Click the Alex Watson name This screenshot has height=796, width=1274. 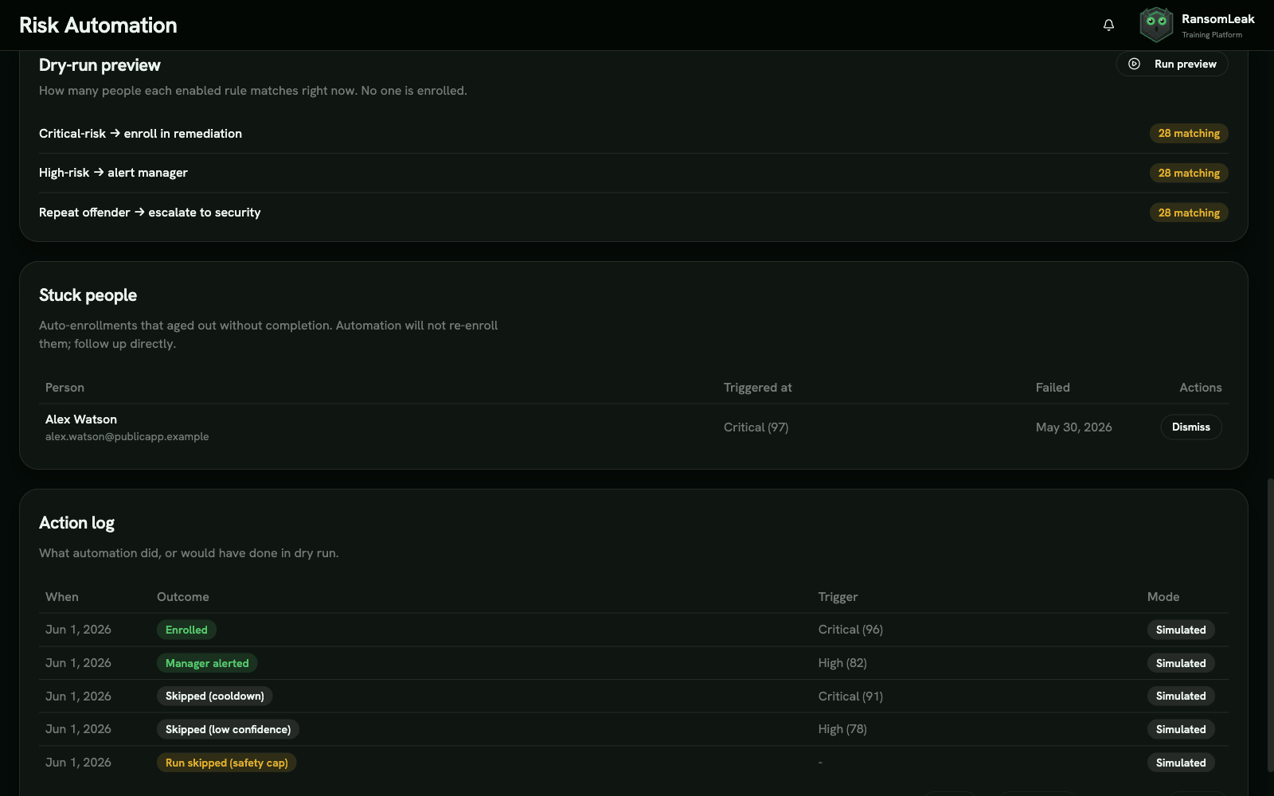coord(81,419)
